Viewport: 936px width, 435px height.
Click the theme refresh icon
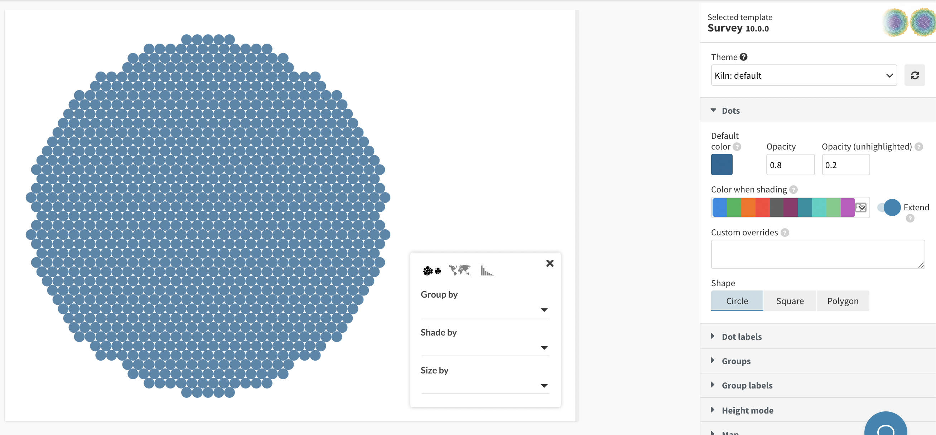pos(914,75)
